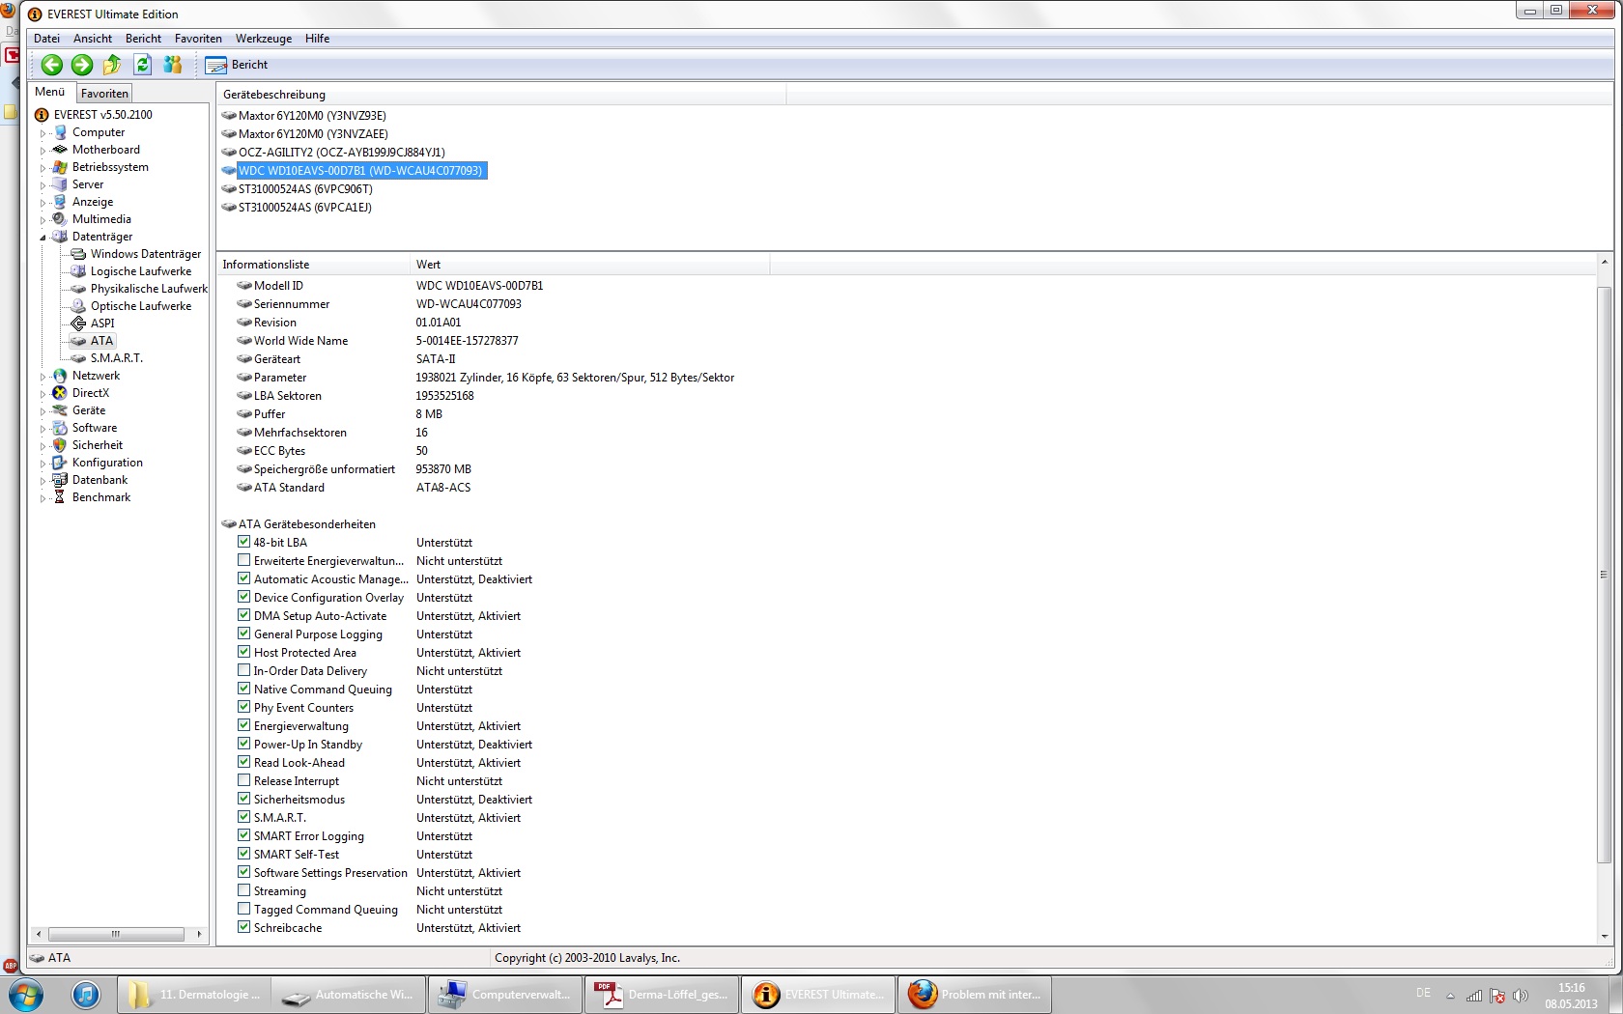Click the Erweiterte Energieverwaltung checkbox
Viewport: 1623px width, 1014px height.
point(244,560)
